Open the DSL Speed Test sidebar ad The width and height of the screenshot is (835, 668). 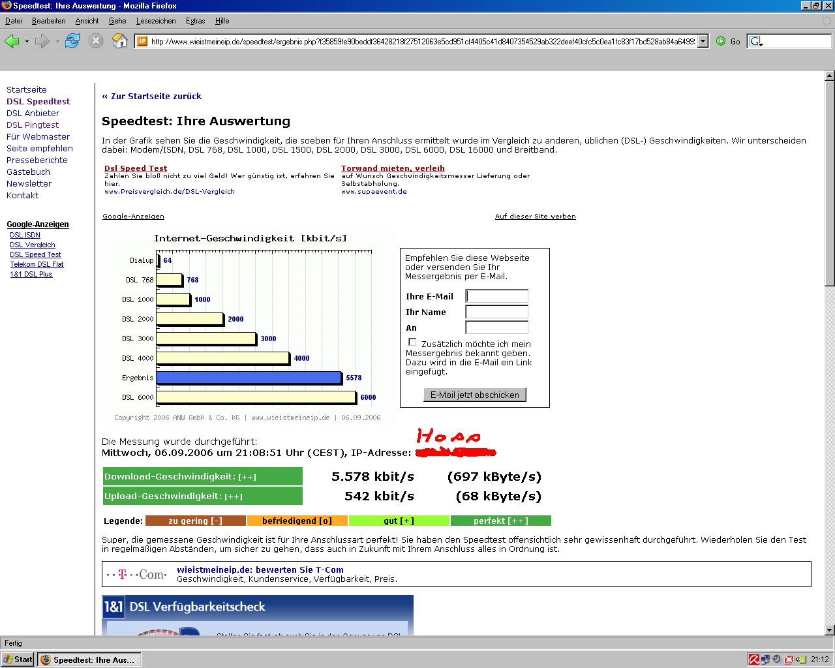coord(35,254)
